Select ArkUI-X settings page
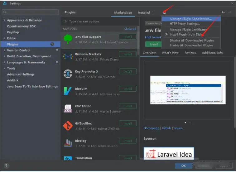 13,80
